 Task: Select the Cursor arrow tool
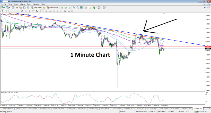[2, 11]
